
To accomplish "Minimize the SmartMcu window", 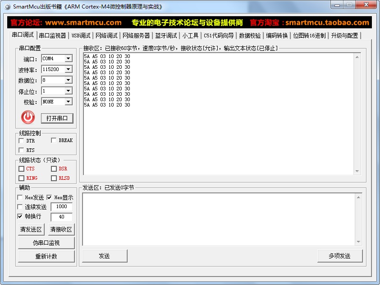I will (337, 5).
